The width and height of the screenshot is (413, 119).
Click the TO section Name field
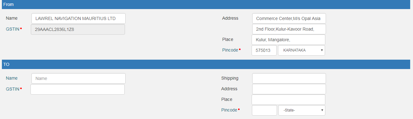coord(79,78)
